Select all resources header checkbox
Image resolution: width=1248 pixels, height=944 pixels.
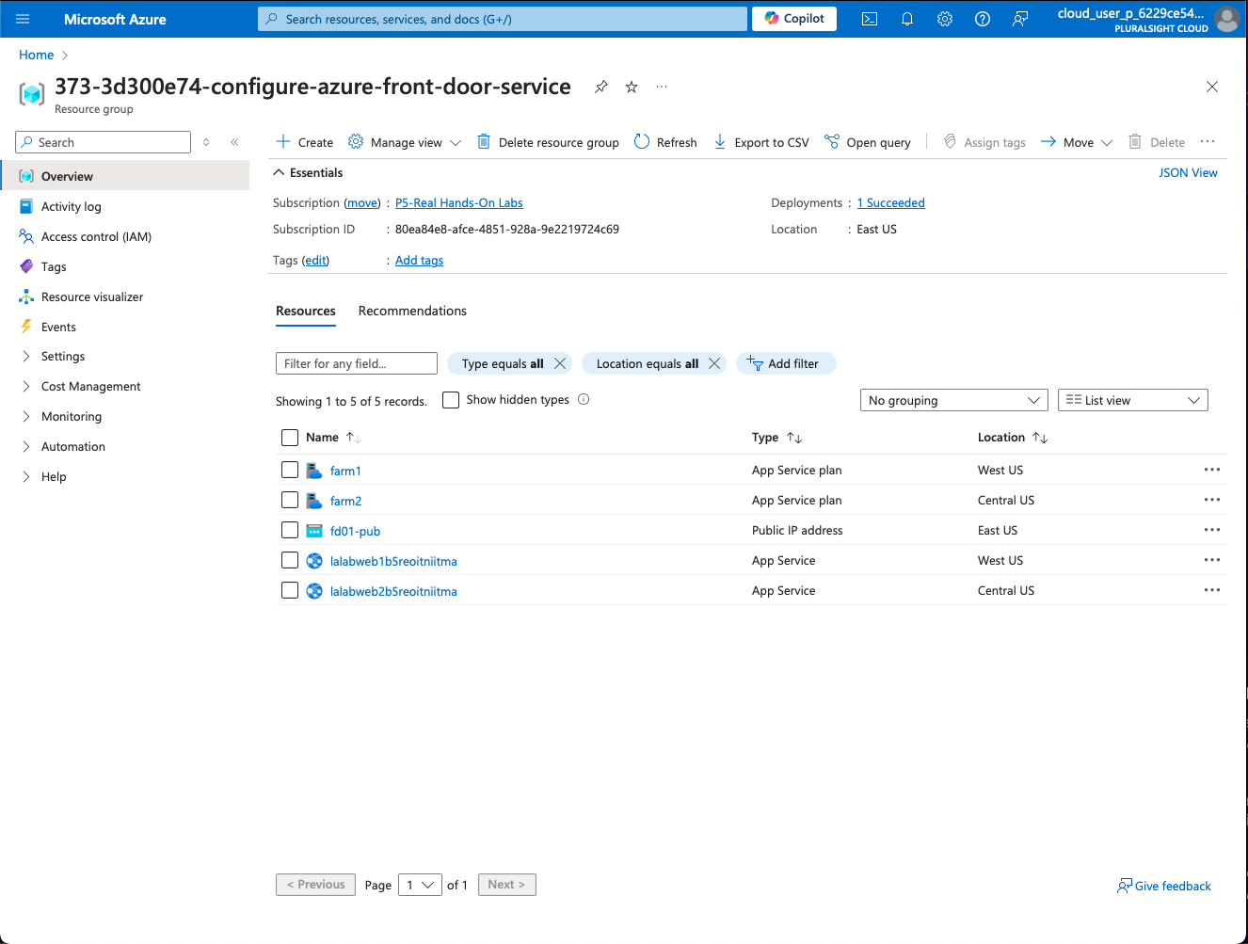(290, 438)
